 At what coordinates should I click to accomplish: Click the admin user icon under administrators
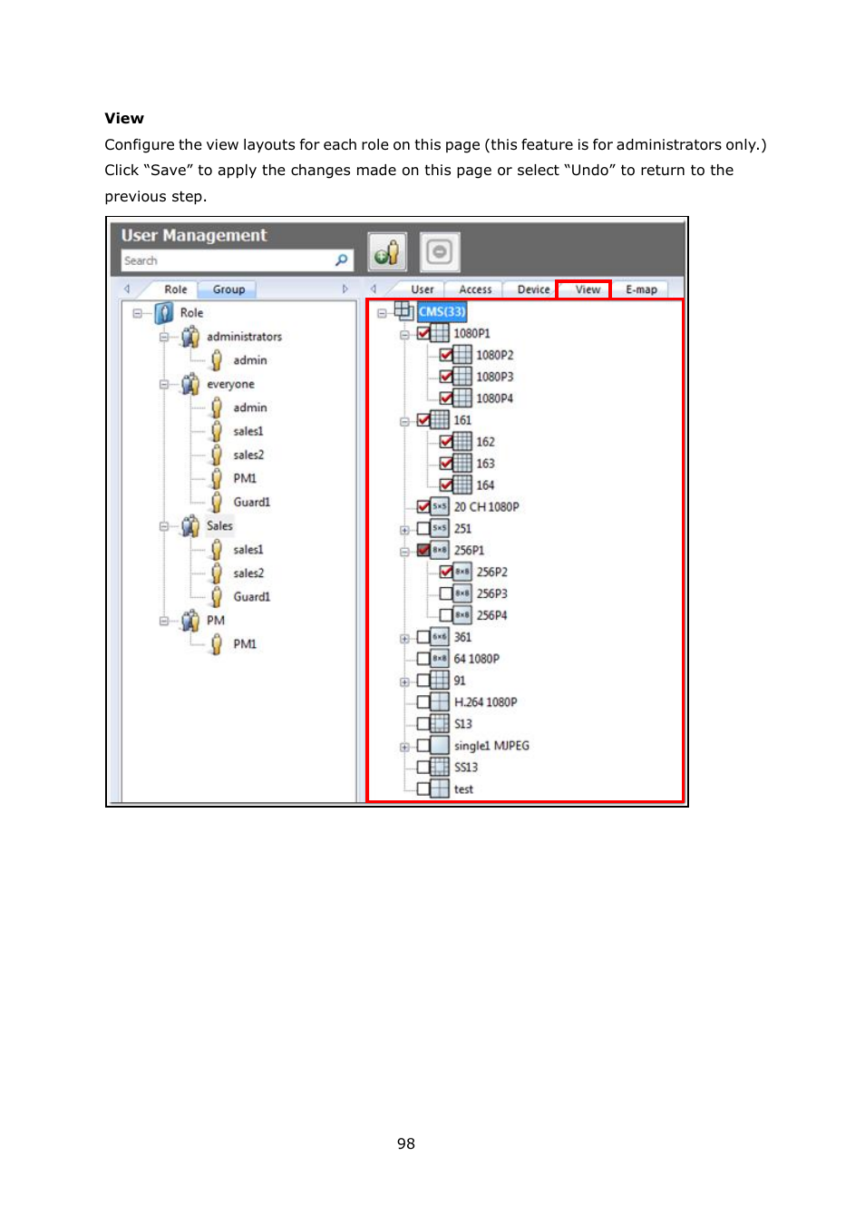(x=217, y=360)
